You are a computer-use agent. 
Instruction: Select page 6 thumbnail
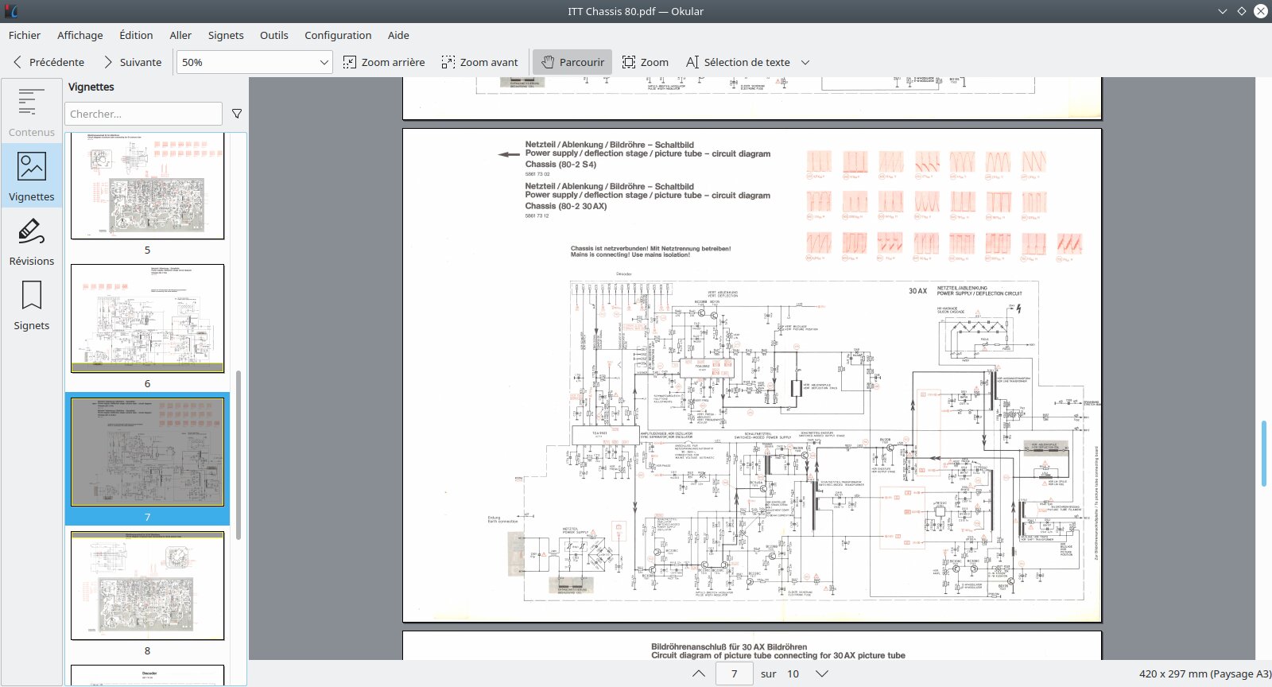tap(147, 318)
